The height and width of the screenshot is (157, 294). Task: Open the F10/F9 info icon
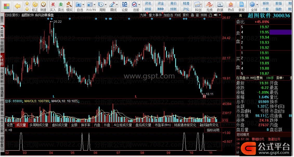coord(90,4)
